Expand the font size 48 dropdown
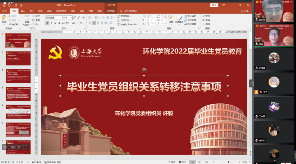 point(71,18)
